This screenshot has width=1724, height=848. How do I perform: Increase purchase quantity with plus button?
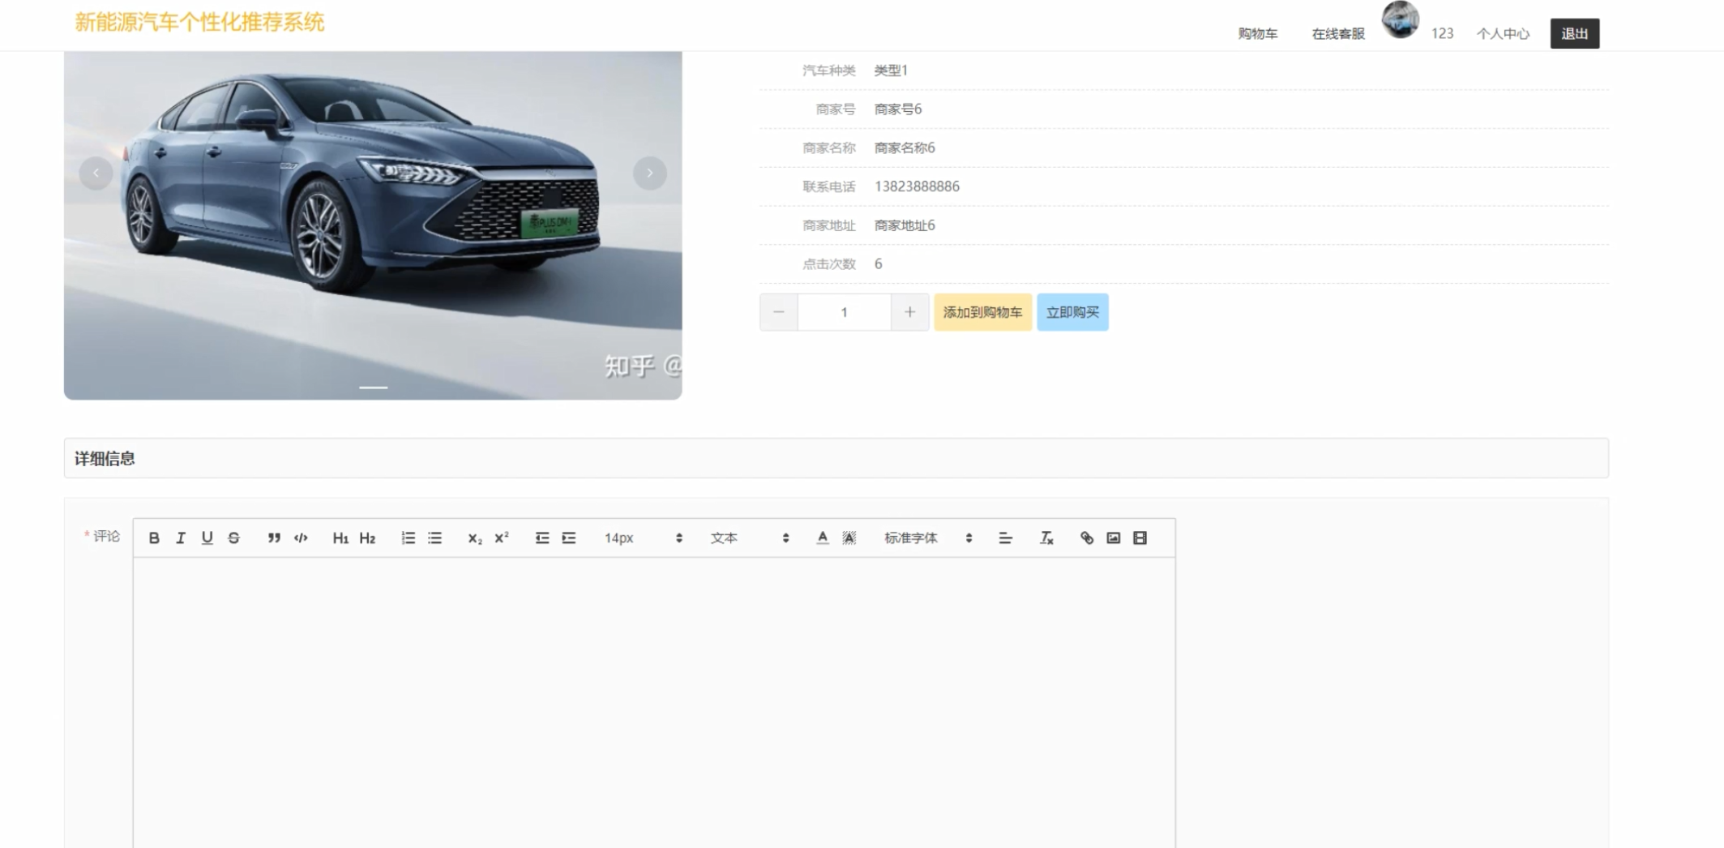click(909, 312)
